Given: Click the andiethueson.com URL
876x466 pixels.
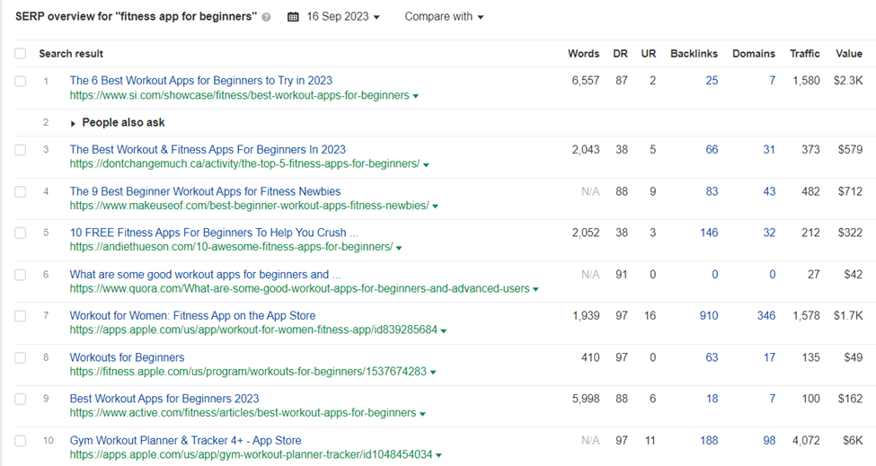Looking at the screenshot, I should pyautogui.click(x=231, y=247).
